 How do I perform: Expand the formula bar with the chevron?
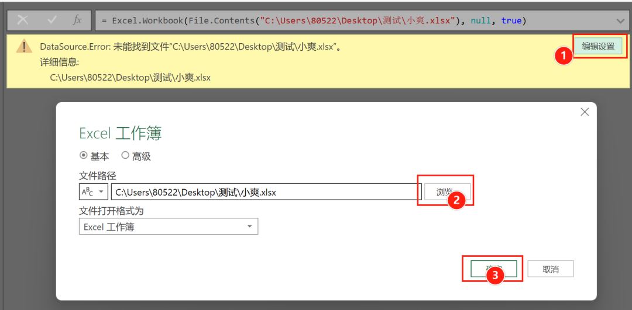(x=620, y=20)
